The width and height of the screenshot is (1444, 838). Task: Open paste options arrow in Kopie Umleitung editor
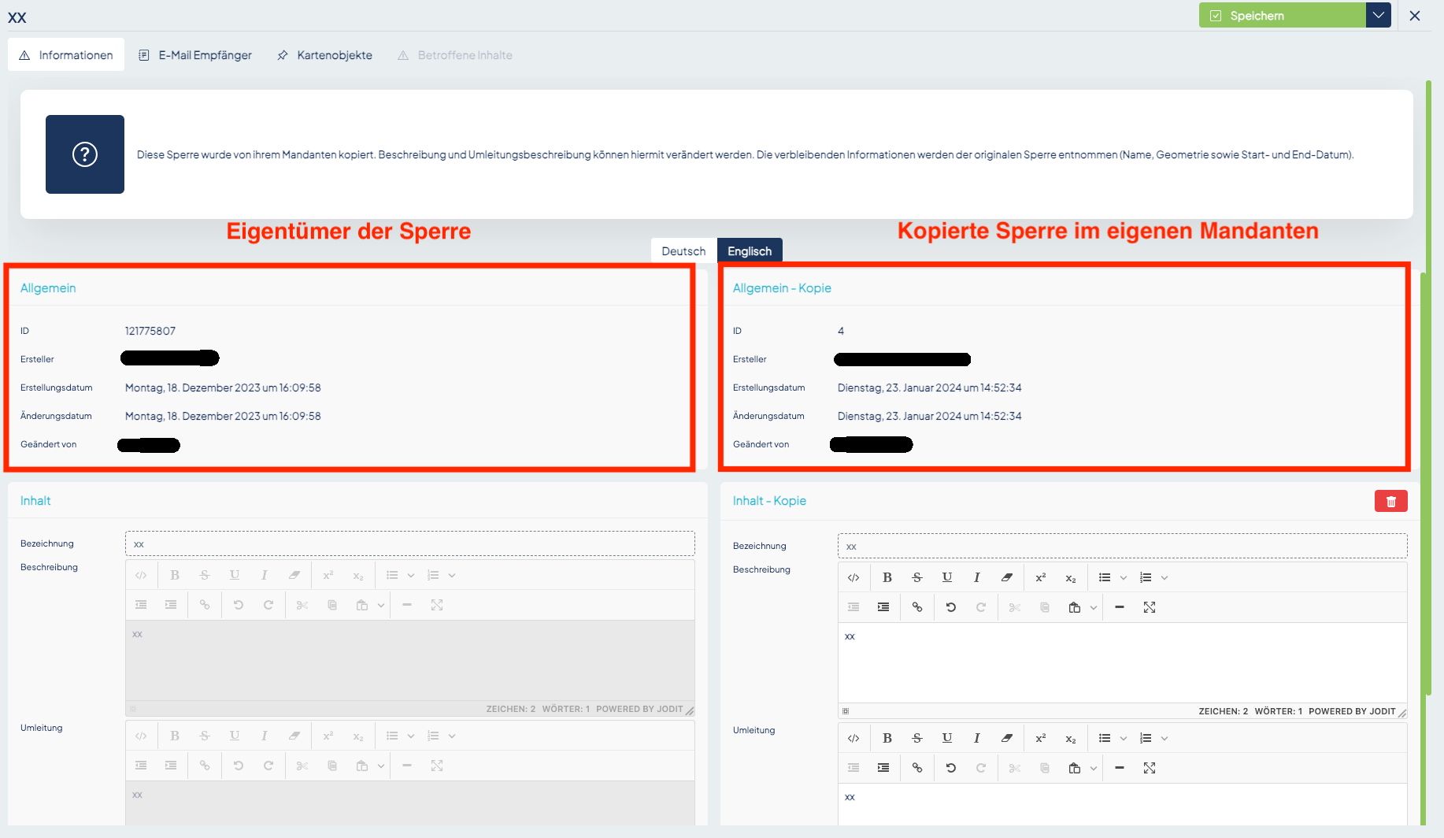click(1094, 768)
